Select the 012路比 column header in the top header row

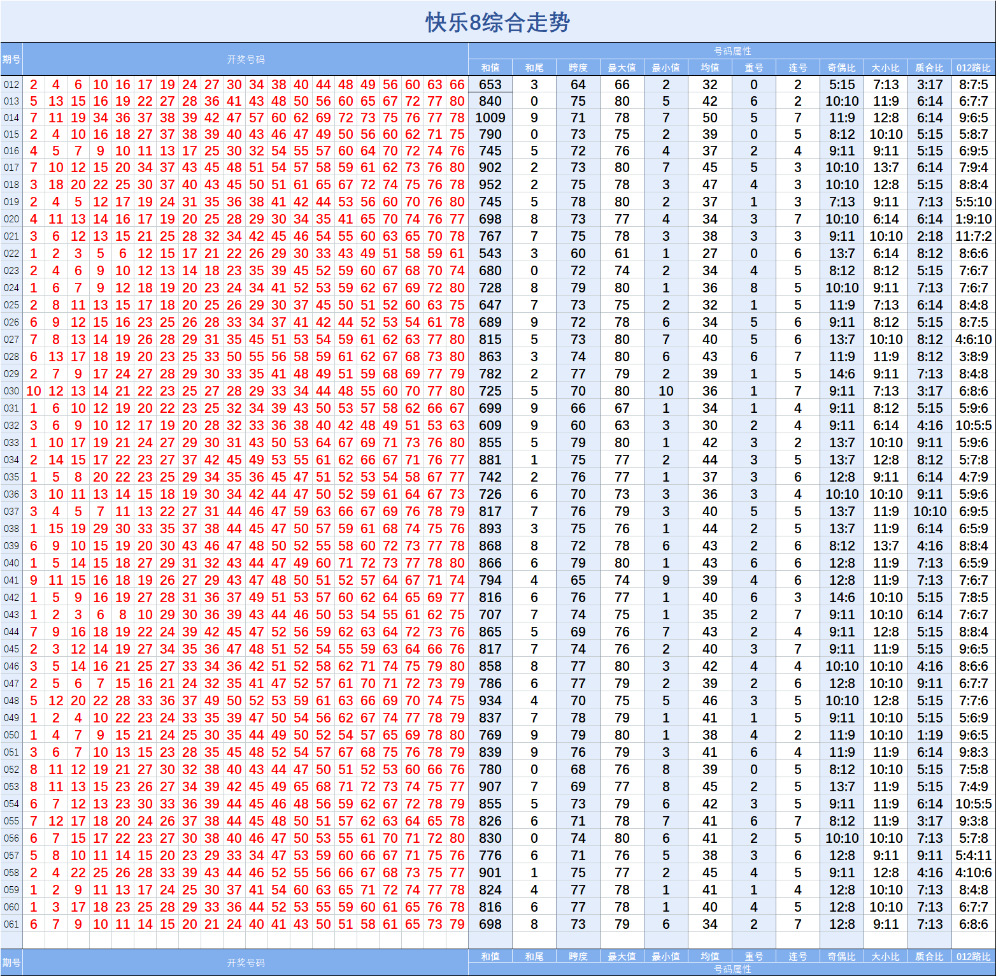[x=974, y=68]
